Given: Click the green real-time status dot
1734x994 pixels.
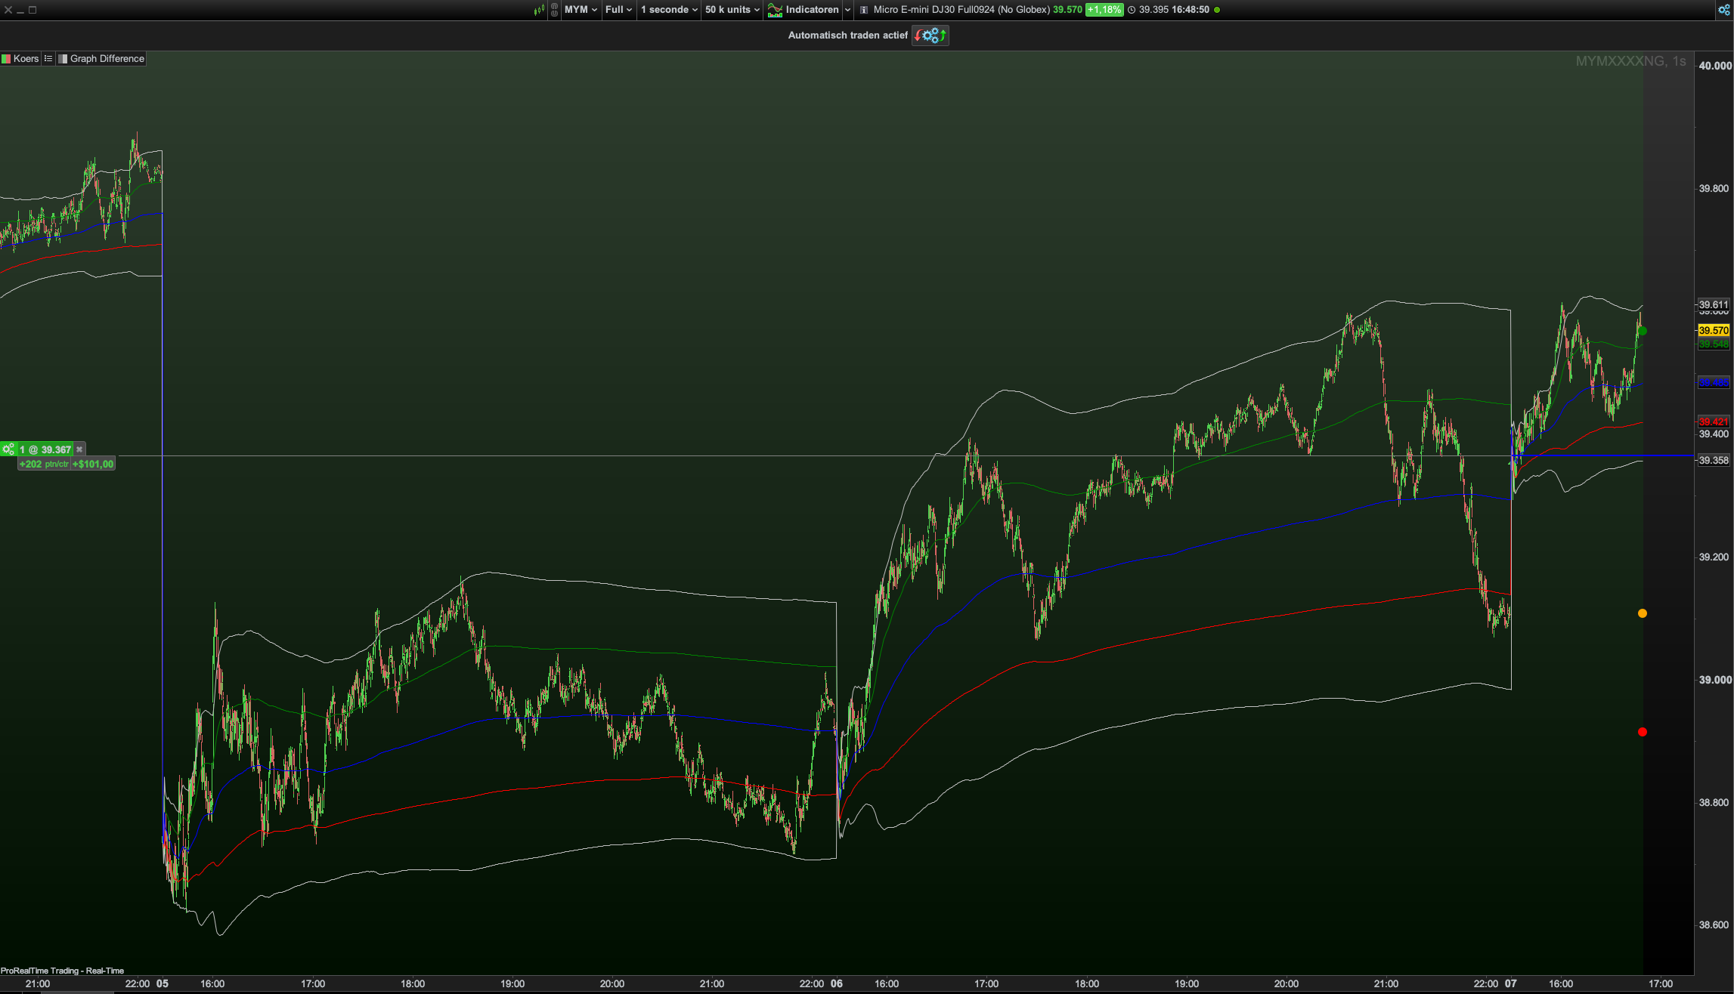Looking at the screenshot, I should 1217,10.
